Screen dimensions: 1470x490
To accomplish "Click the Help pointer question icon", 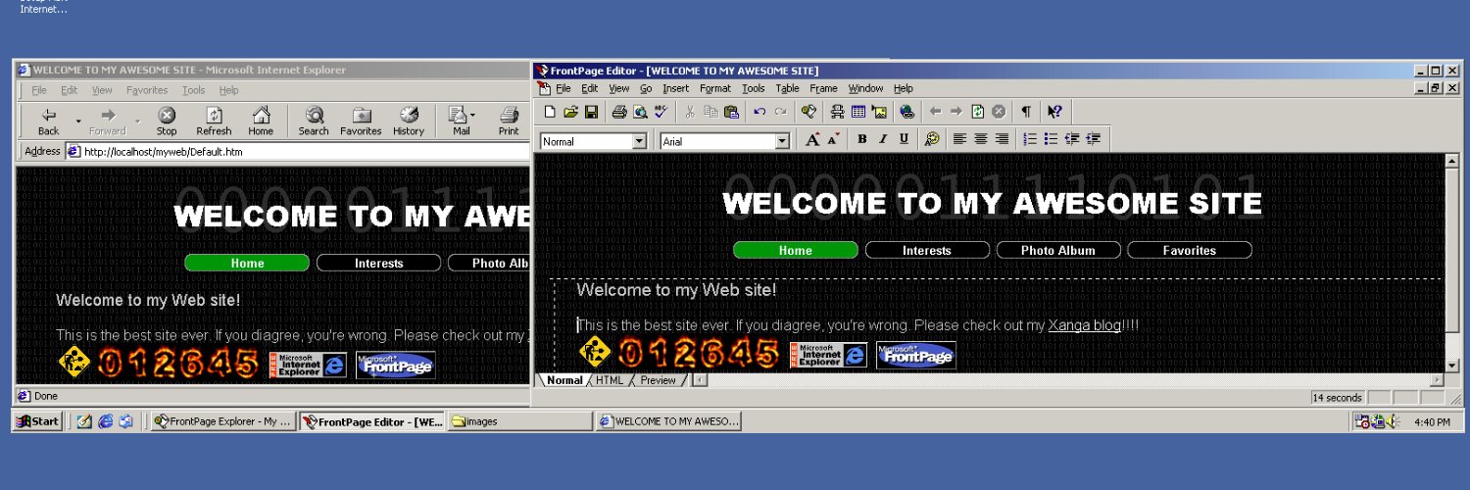I will pyautogui.click(x=1054, y=112).
